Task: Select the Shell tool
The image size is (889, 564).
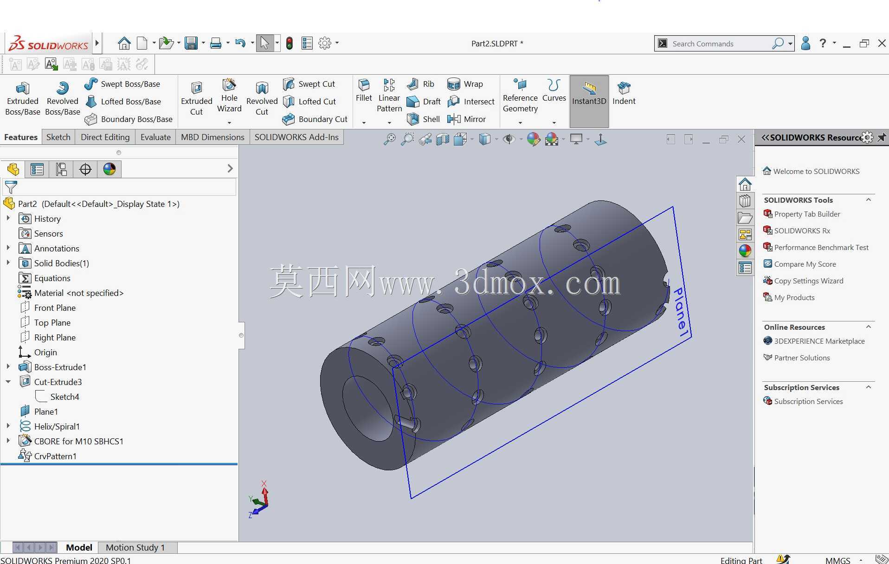Action: pos(423,119)
